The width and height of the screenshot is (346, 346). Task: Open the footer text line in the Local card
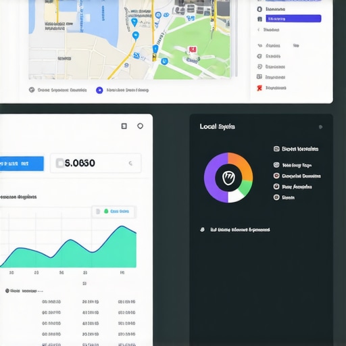tap(240, 230)
